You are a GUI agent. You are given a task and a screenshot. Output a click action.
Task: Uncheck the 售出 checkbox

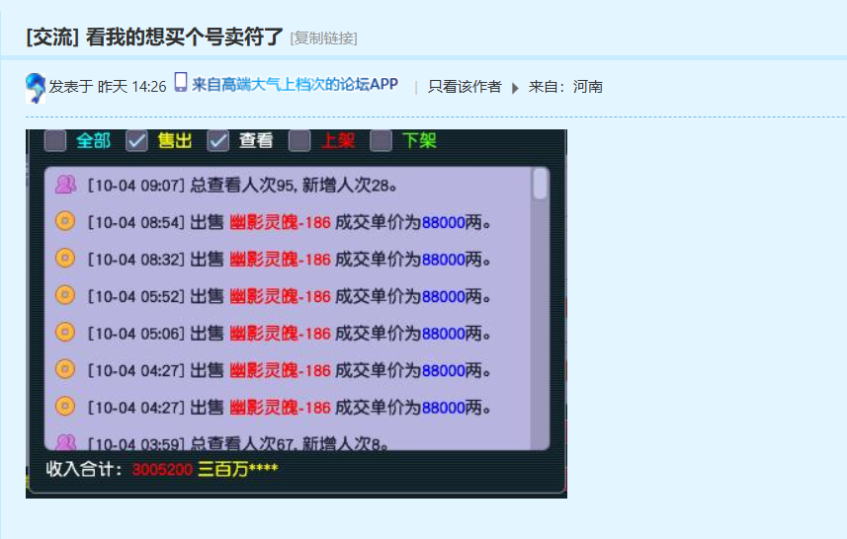coord(136,141)
